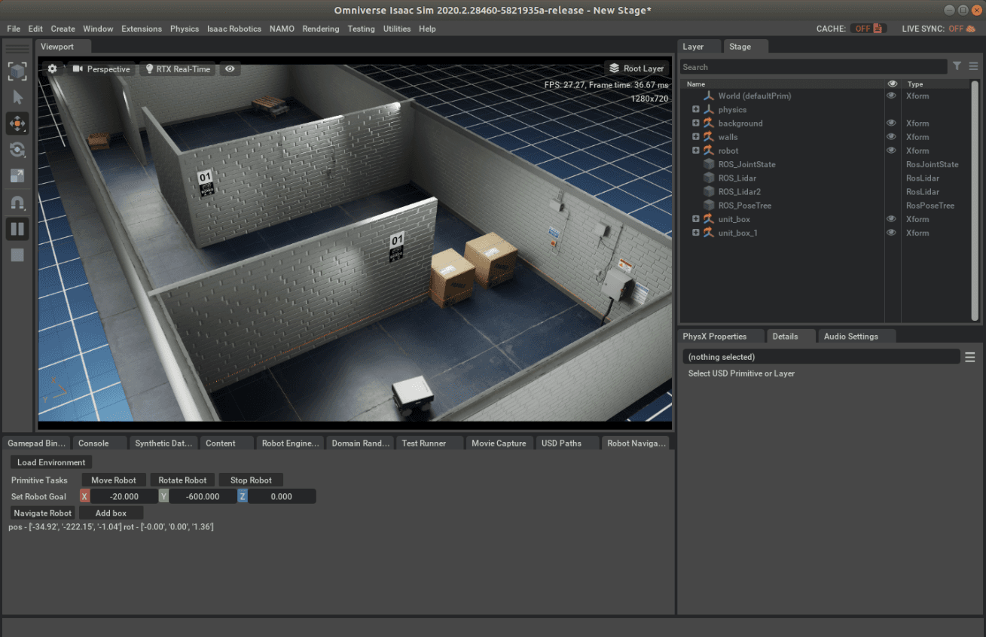Stop the simulation
Image resolution: width=986 pixels, height=637 pixels.
pyautogui.click(x=17, y=255)
